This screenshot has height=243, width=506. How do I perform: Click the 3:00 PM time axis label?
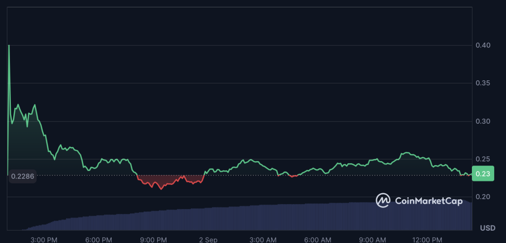43,240
